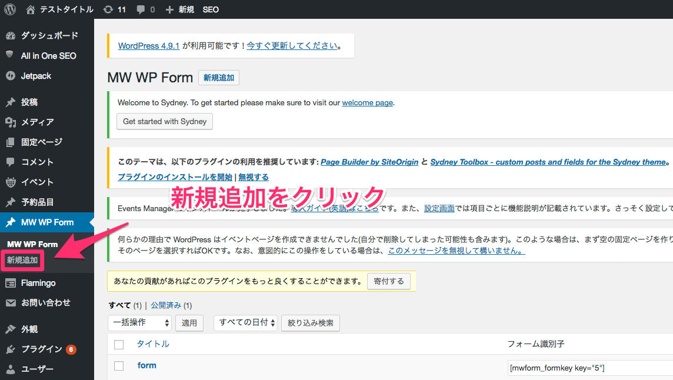Filter by 公開済み status link
This screenshot has height=380, width=673.
click(166, 305)
